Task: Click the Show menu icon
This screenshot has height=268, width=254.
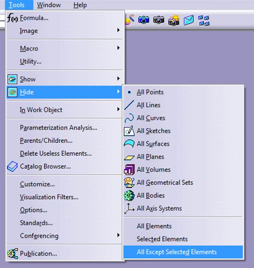Action: click(x=12, y=79)
